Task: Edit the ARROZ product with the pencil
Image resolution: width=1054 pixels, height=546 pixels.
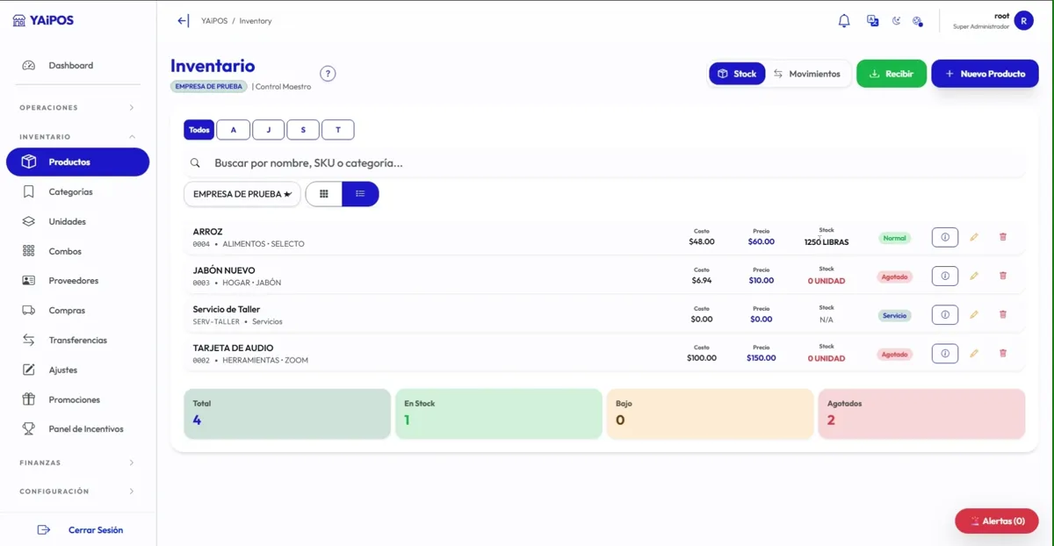Action: pyautogui.click(x=974, y=237)
